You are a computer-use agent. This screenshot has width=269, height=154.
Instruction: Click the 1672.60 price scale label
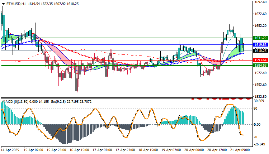click(x=261, y=14)
